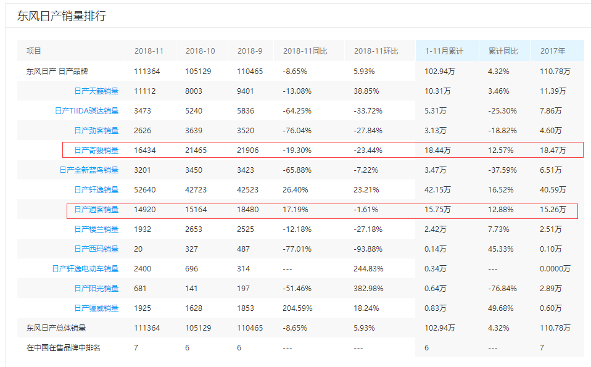Image resolution: width=591 pixels, height=367 pixels.
Task: Open the 日产劲客销量 link
Action: 96,131
